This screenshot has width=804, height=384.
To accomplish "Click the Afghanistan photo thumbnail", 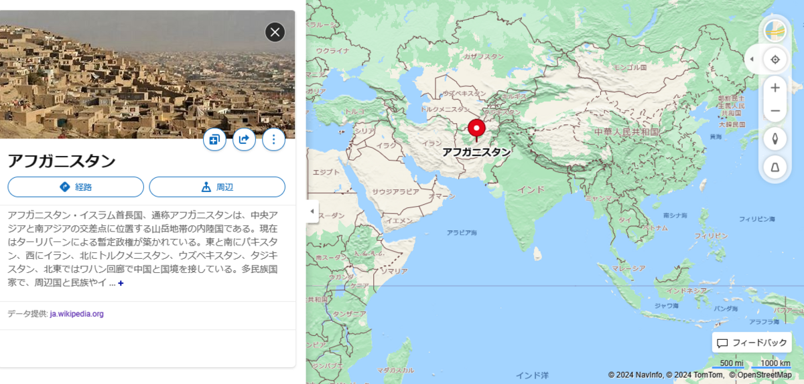I will tap(147, 74).
